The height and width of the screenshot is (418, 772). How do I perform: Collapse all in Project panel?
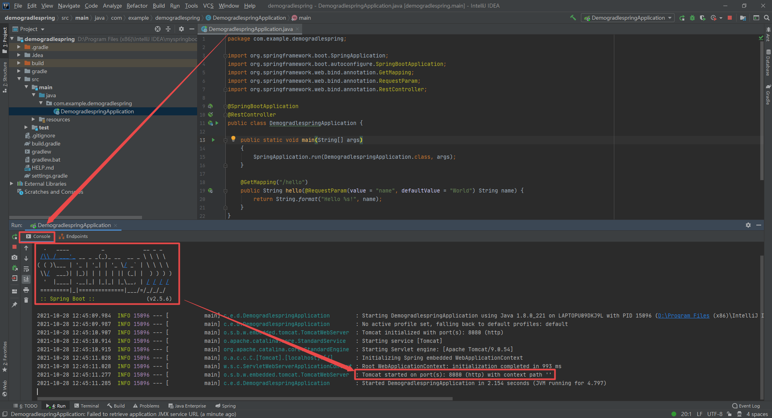(x=168, y=29)
